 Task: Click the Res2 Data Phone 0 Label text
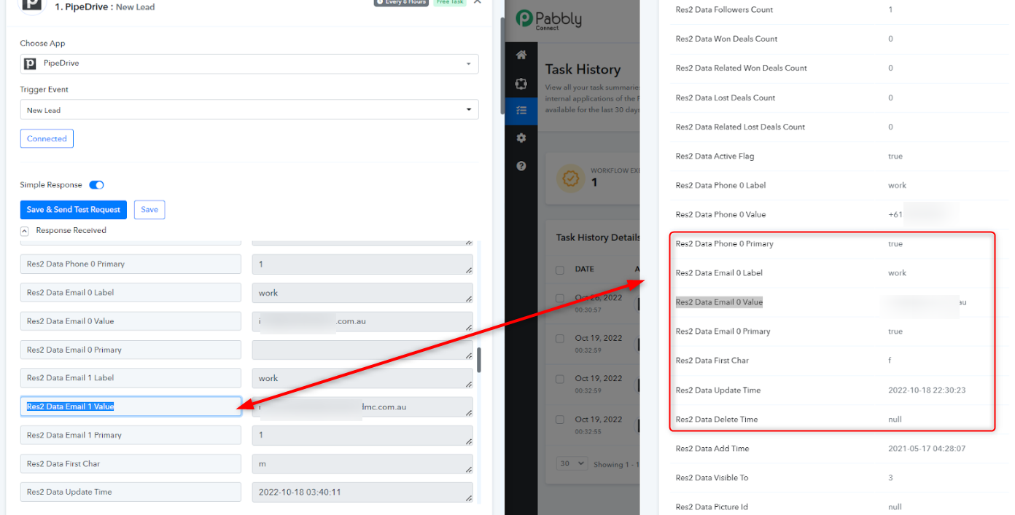720,185
